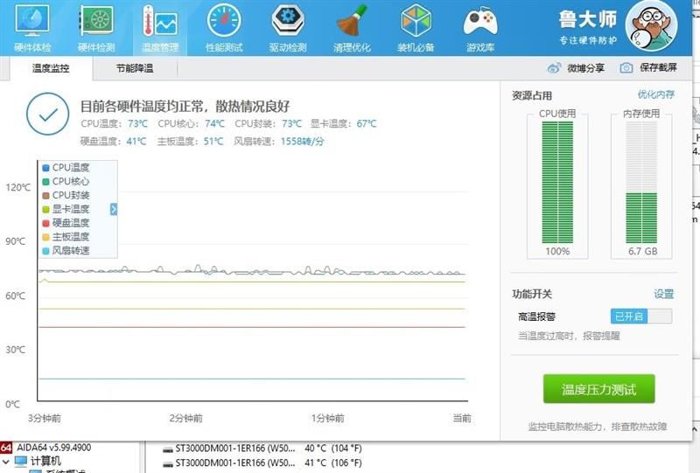Open 设置 settings link
The image size is (700, 473).
(664, 294)
